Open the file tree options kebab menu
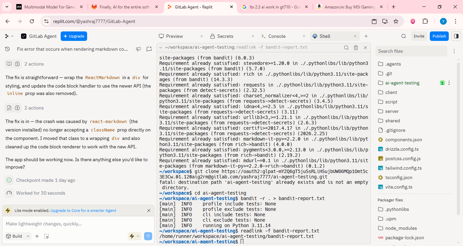The image size is (463, 246). [x=454, y=51]
